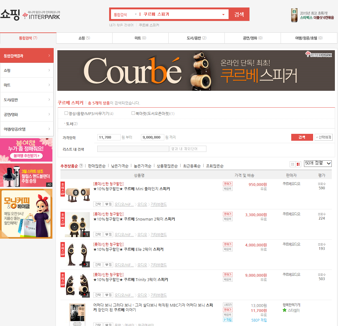This screenshot has width=338, height=326.
Task: Click the 결과 내 제외단어 input field
Action: point(188,149)
